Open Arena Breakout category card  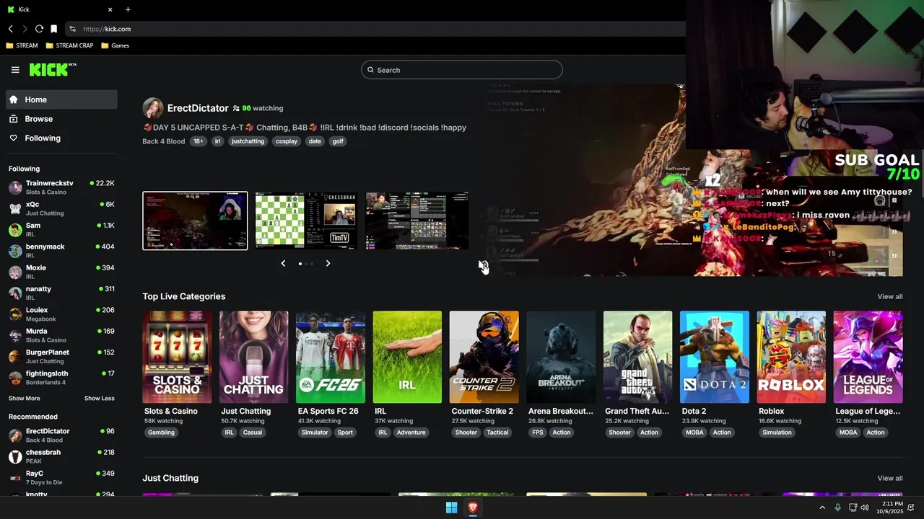pyautogui.click(x=561, y=357)
